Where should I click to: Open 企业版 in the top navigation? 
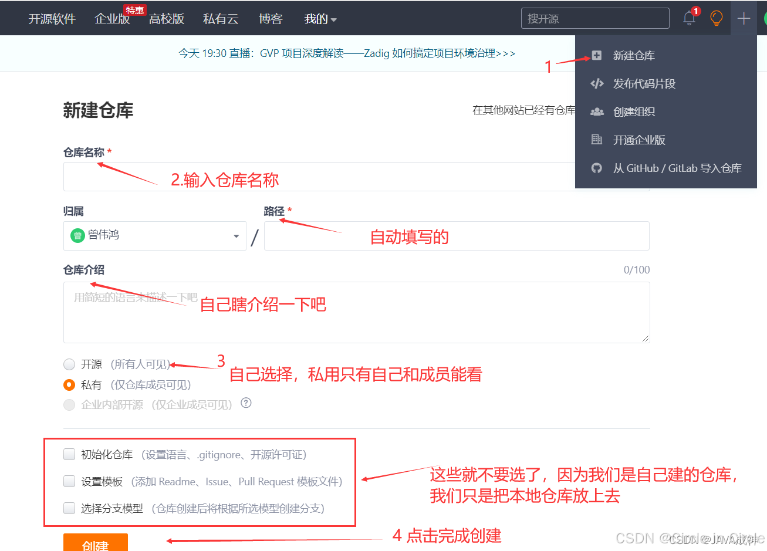(112, 19)
